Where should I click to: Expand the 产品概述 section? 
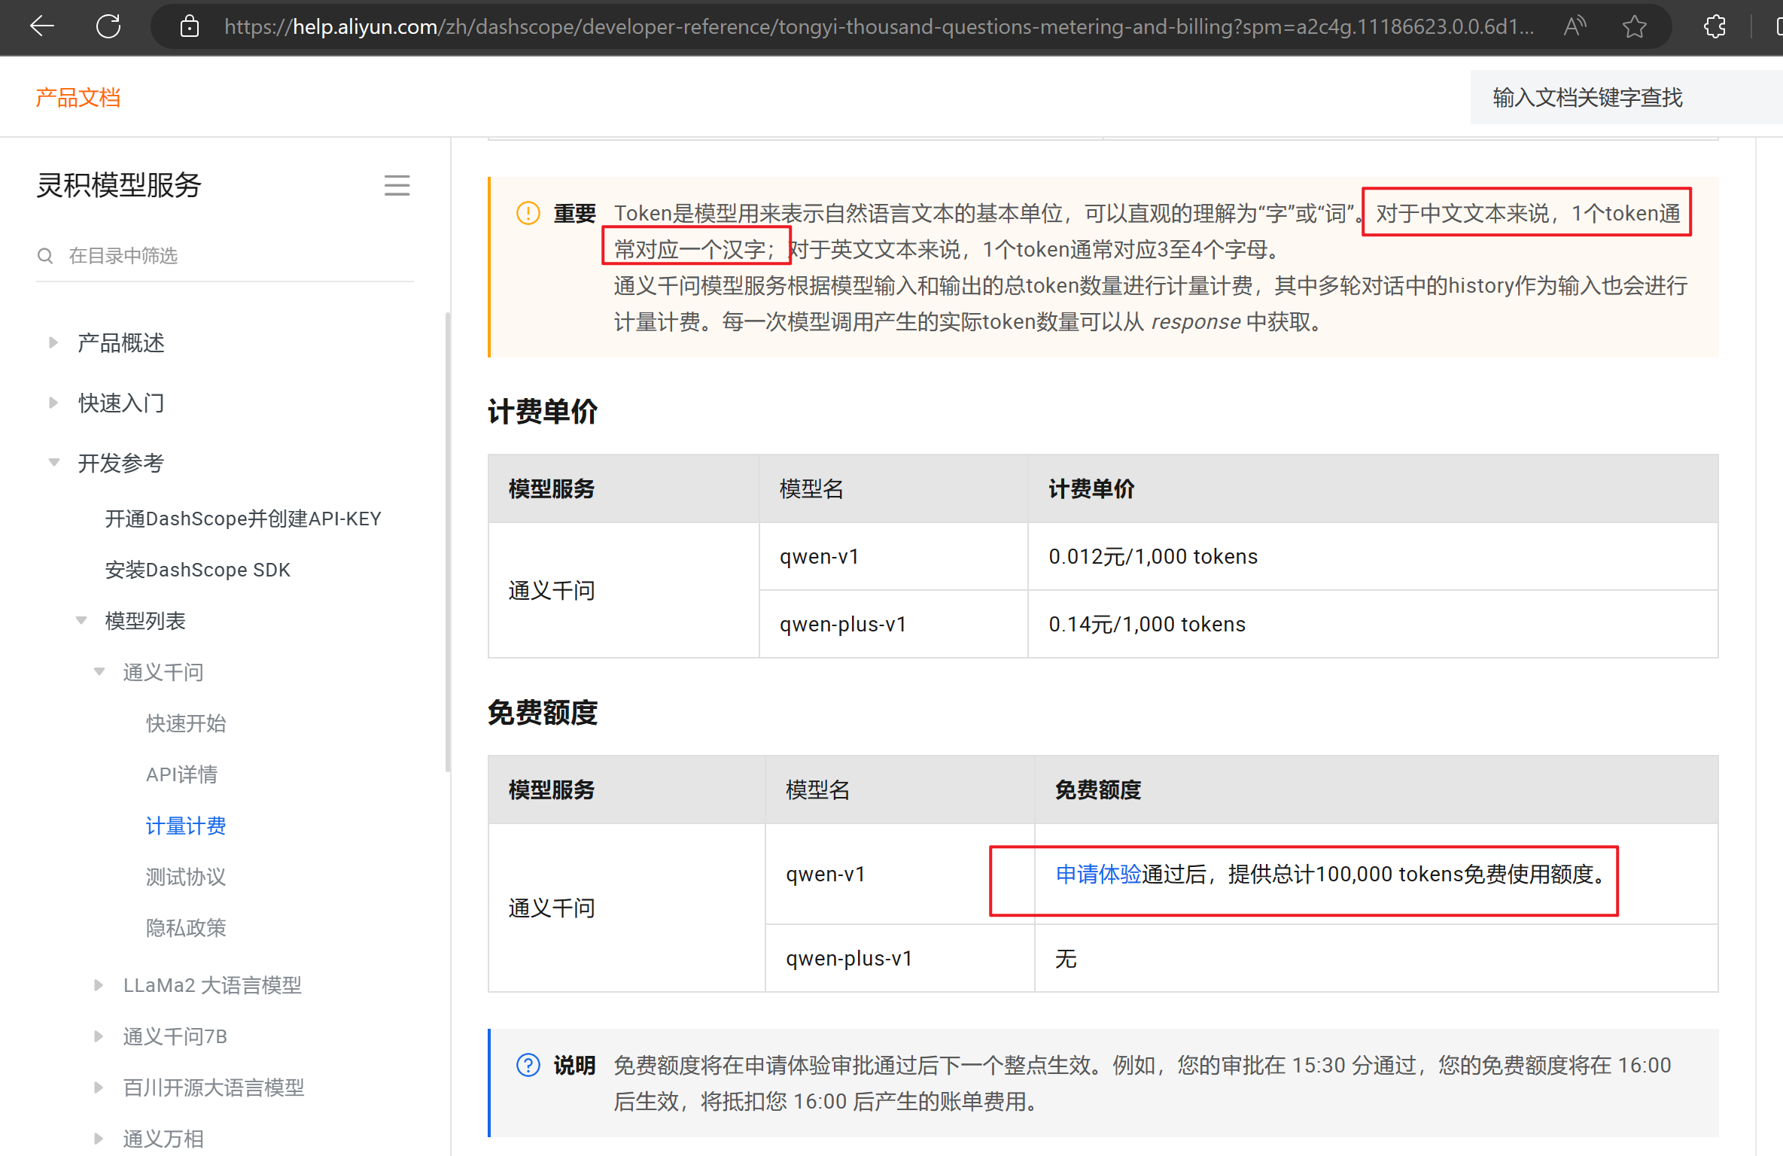click(53, 342)
